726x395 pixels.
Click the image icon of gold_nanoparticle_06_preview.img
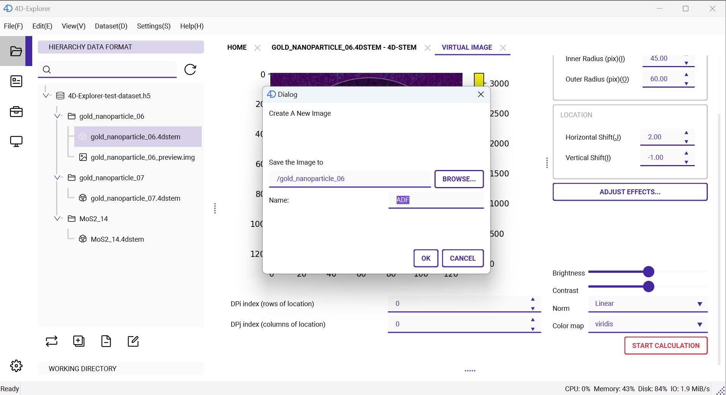(x=83, y=157)
